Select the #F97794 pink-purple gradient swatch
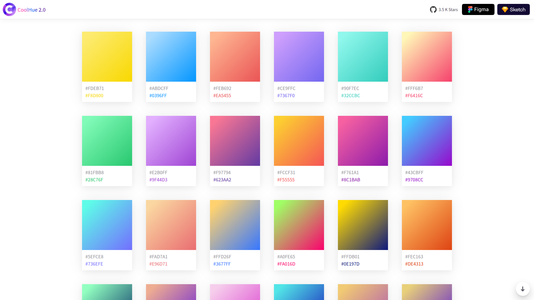 [x=235, y=141]
